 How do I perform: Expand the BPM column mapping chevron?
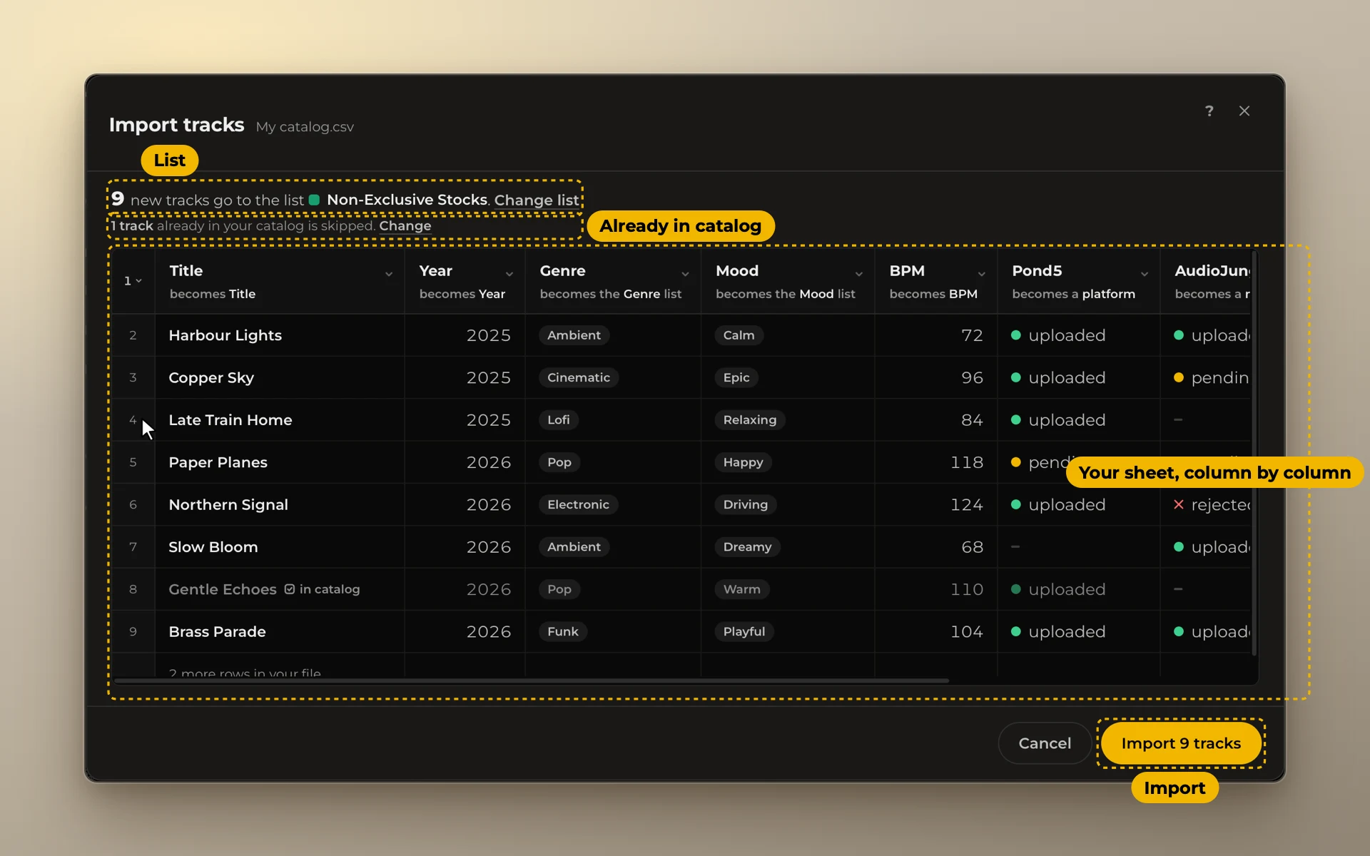click(982, 274)
